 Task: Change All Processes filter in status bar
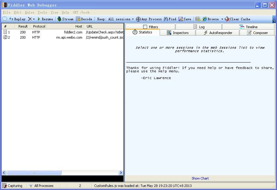pos(41,186)
